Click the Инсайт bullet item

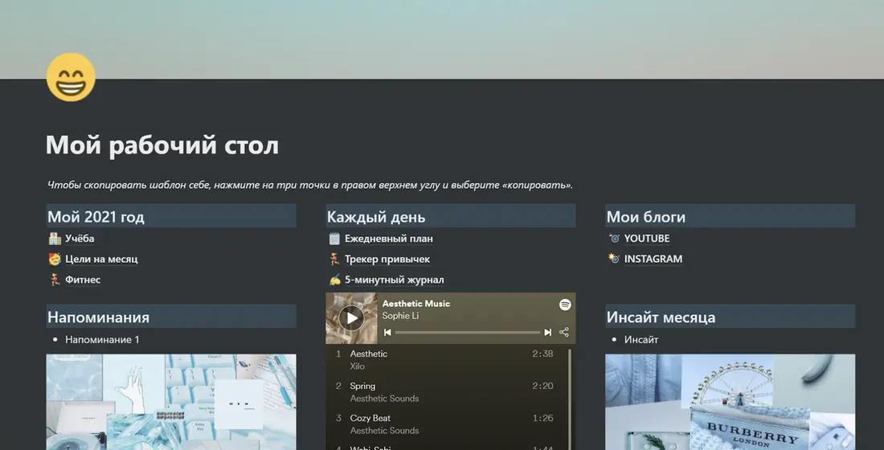[641, 339]
